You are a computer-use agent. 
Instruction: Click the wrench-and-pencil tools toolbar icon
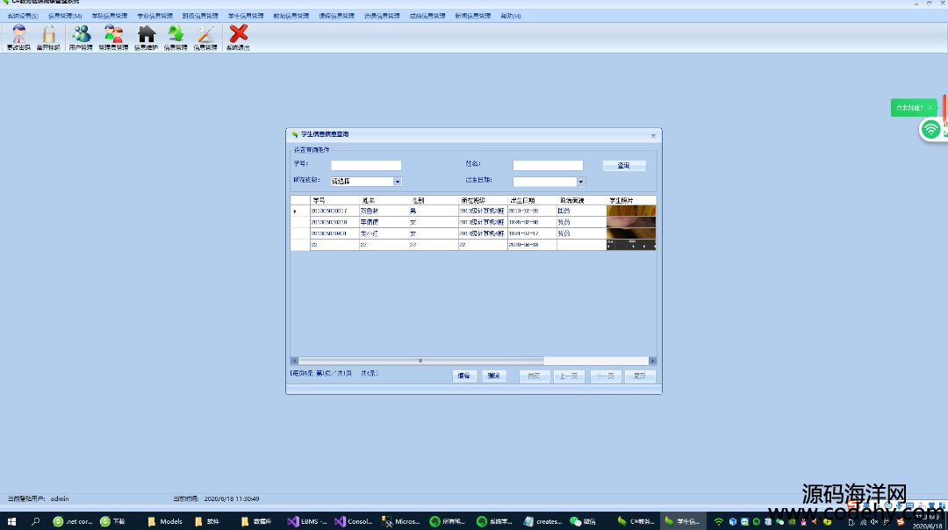click(x=205, y=36)
